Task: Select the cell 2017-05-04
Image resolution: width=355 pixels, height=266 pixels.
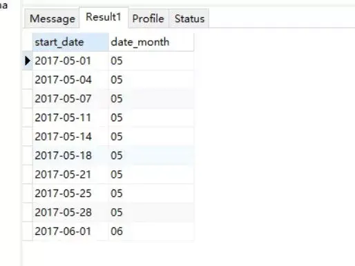Action: point(70,80)
